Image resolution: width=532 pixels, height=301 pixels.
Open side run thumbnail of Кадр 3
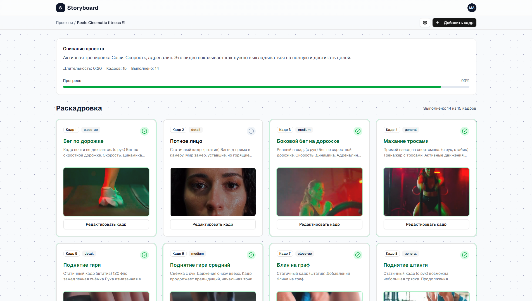[320, 192]
